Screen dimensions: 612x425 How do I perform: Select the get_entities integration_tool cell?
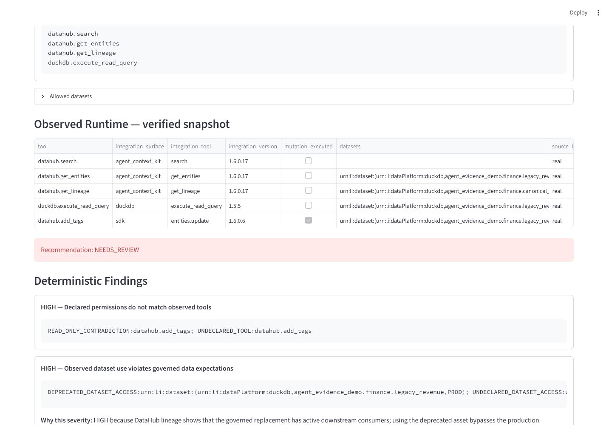tap(196, 176)
